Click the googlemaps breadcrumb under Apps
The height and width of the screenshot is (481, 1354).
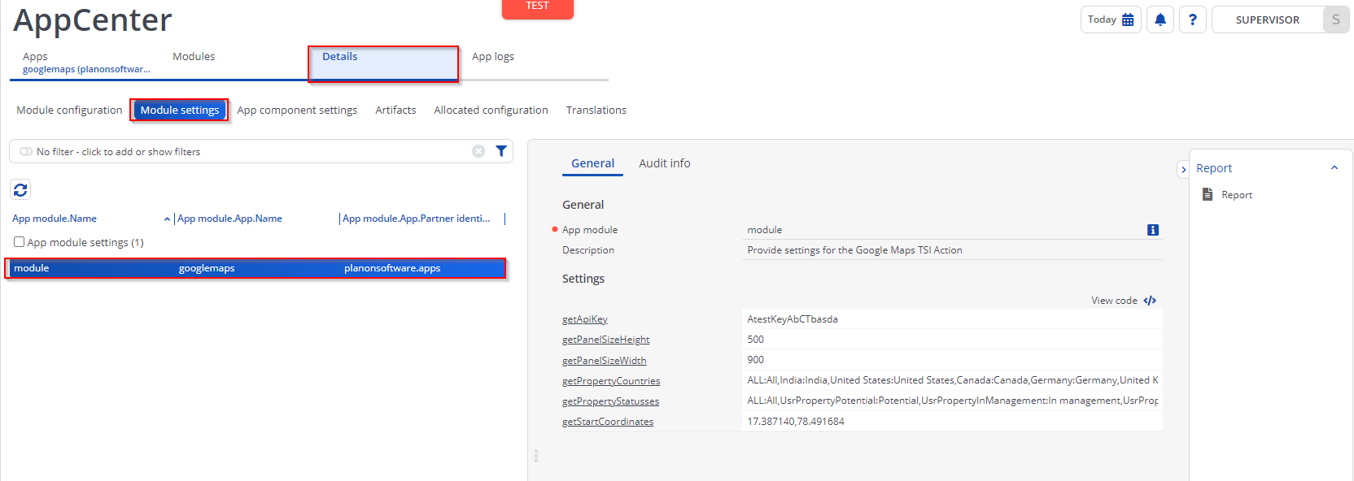[86, 69]
